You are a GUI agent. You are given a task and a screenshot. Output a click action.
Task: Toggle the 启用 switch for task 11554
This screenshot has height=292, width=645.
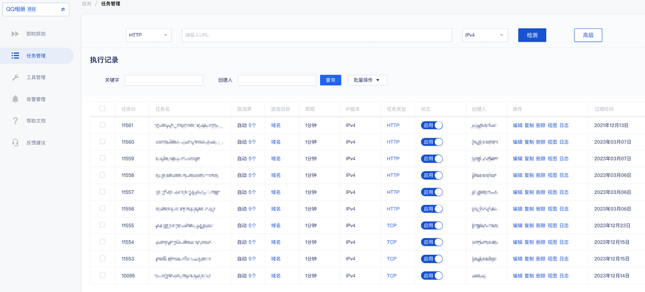432,242
